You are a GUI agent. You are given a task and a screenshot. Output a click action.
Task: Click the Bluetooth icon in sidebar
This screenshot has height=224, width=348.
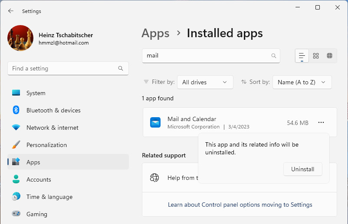16,110
